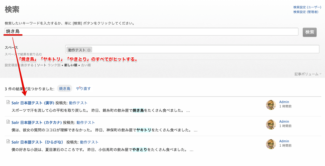Screen dimensions: 325x166
Task: Remove the 動作テスト space filter tag
Action: tap(89, 50)
